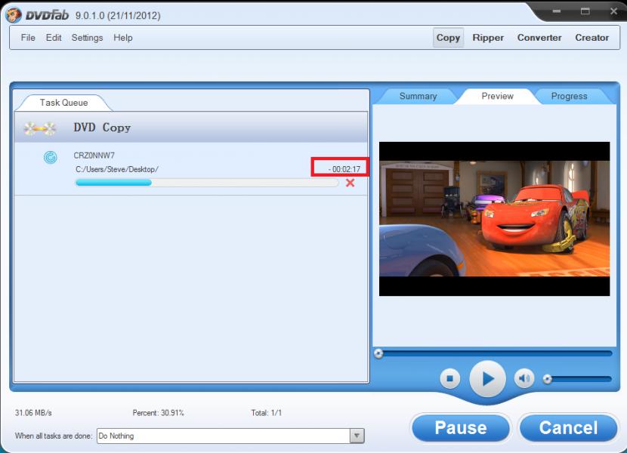Click the task progress bar for CRZ0NNW7

(207, 183)
